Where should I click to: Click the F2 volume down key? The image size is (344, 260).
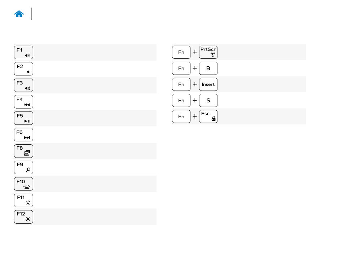(x=23, y=69)
